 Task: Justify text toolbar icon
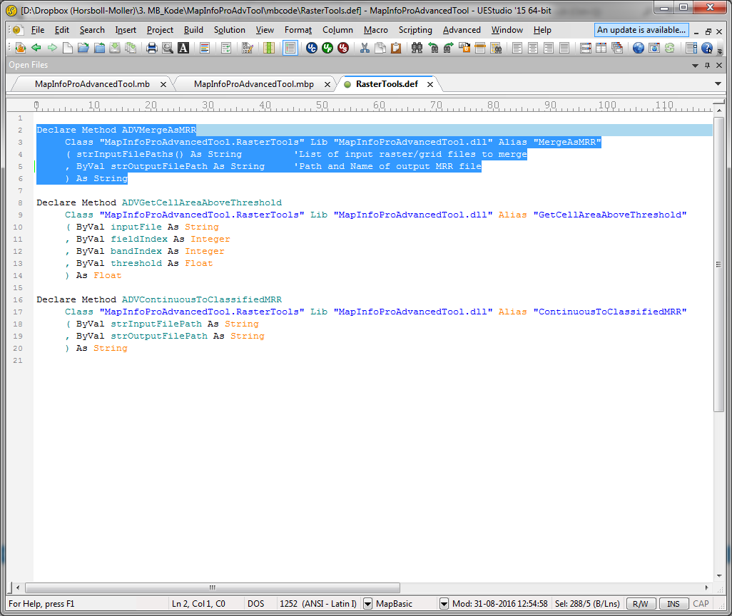(564, 48)
